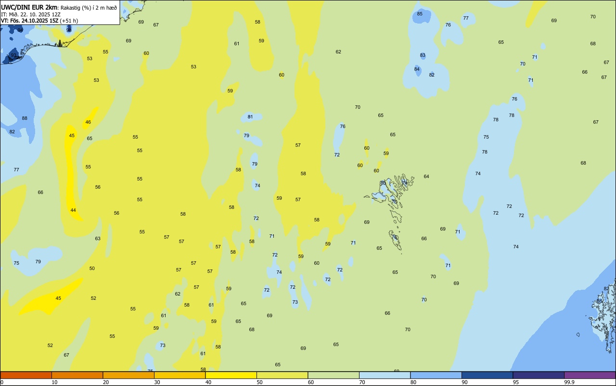Image resolution: width=616 pixels, height=386 pixels.
Task: Pick the purple legend swatch above 99.9
Action: tap(590, 375)
